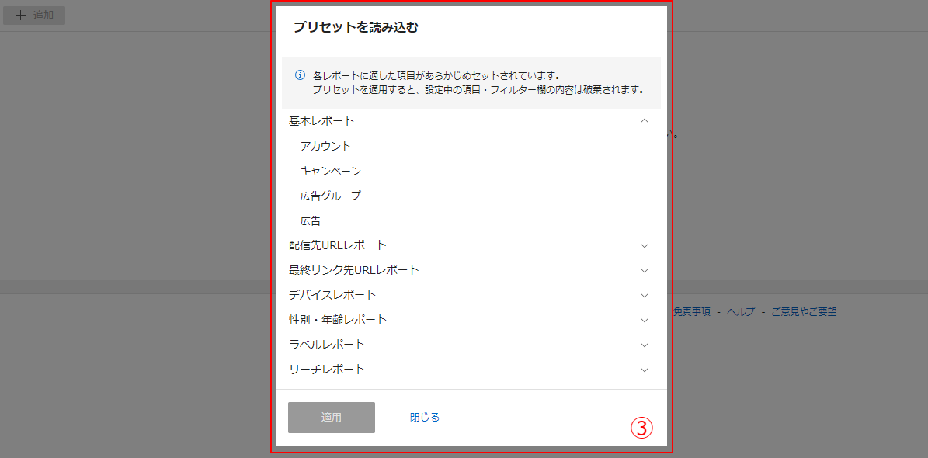The height and width of the screenshot is (458, 928).
Task: Open the ヘルプ link in footer
Action: pos(740,312)
